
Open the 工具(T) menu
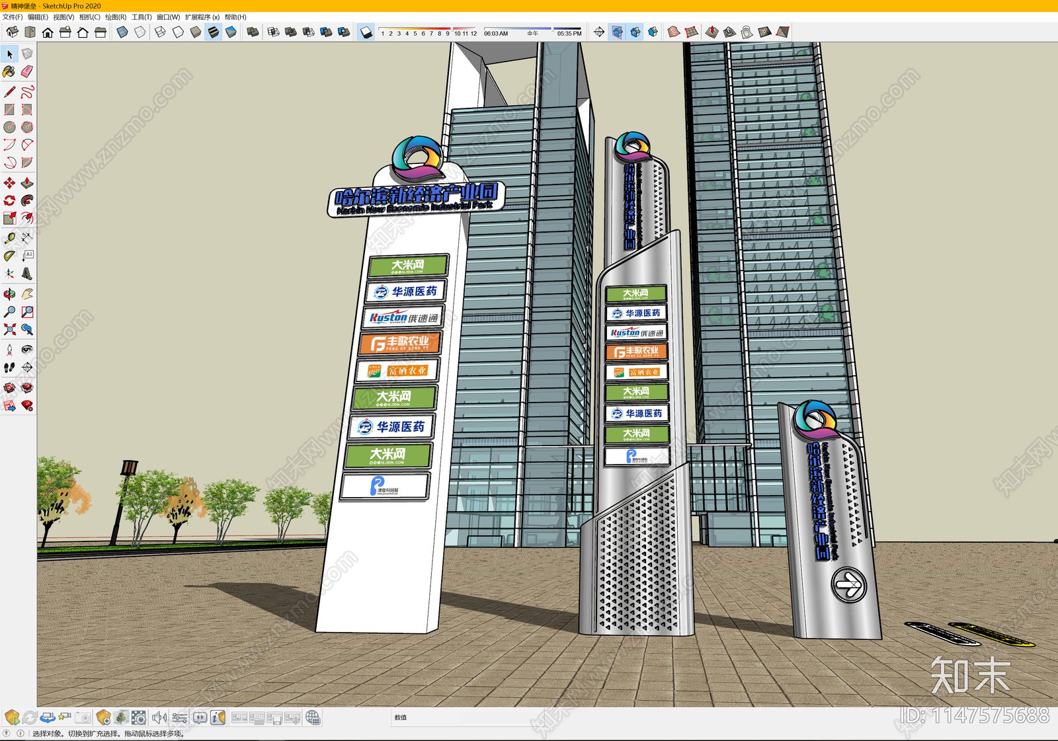(142, 17)
